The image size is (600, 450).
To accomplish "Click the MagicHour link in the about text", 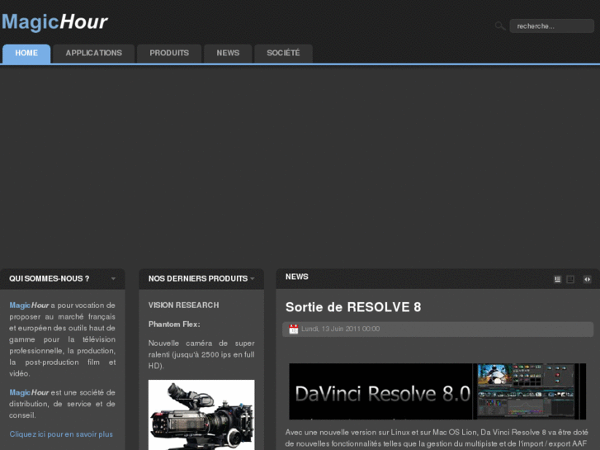I will tap(29, 306).
